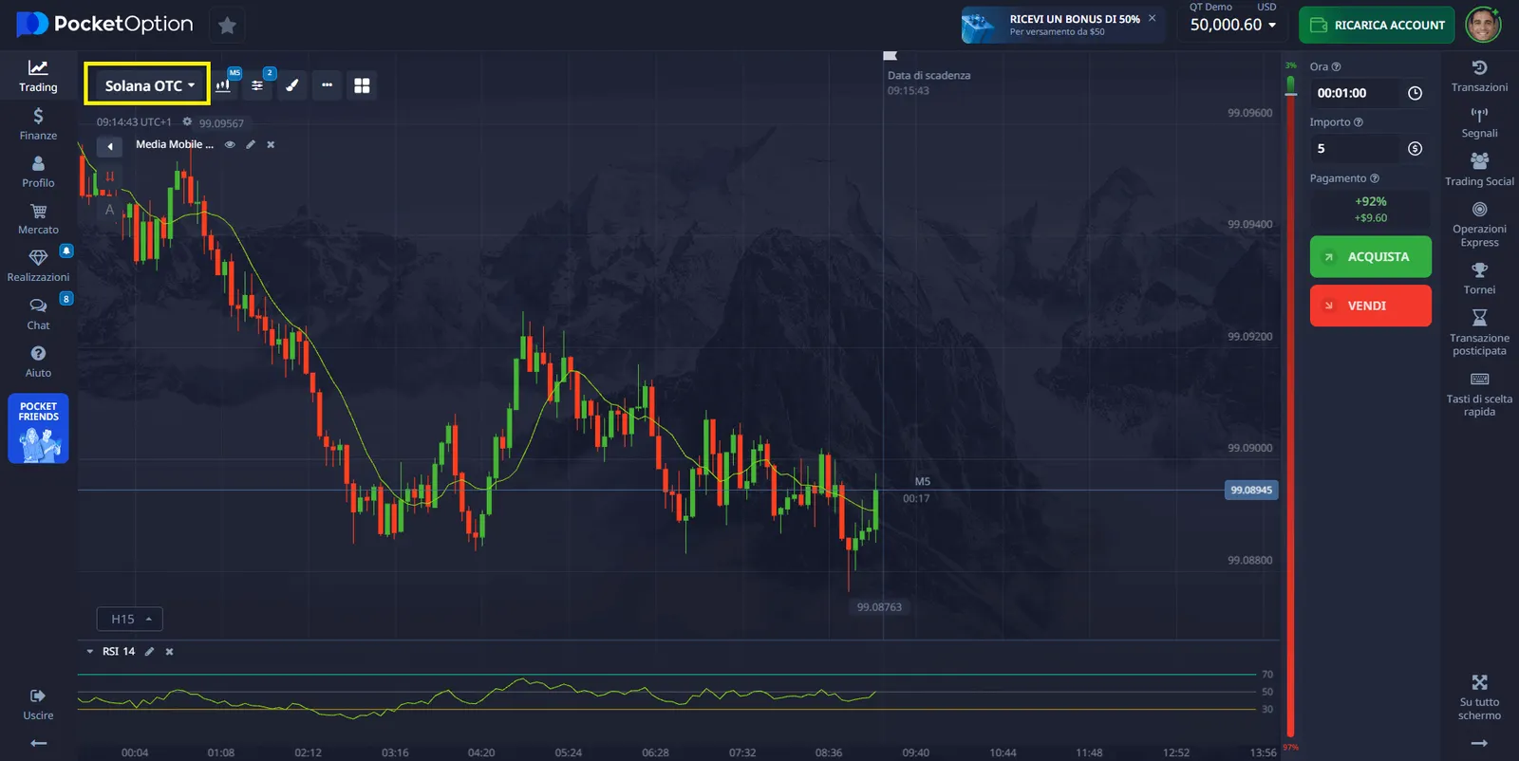Add Solana OTC to favorites star
Viewport: 1519px width, 761px height.
(227, 26)
